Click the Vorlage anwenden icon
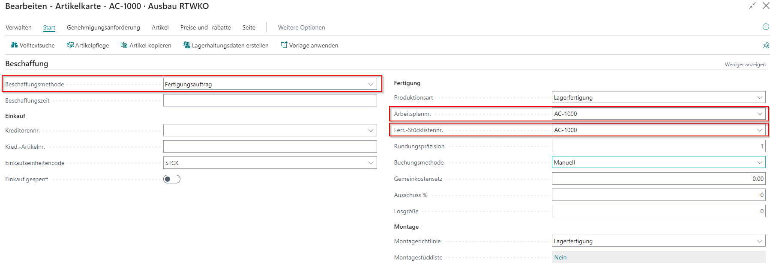This screenshot has width=770, height=274. point(284,45)
